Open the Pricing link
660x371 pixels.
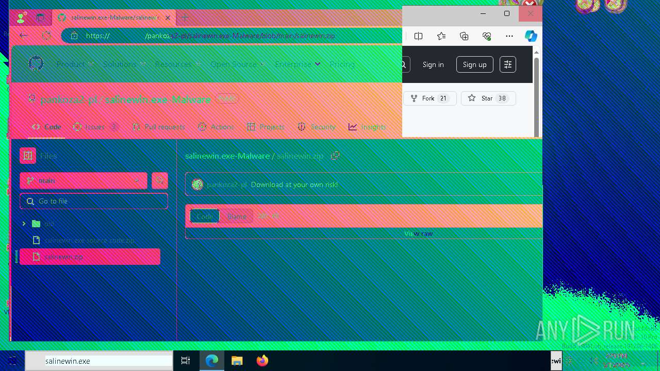point(342,64)
